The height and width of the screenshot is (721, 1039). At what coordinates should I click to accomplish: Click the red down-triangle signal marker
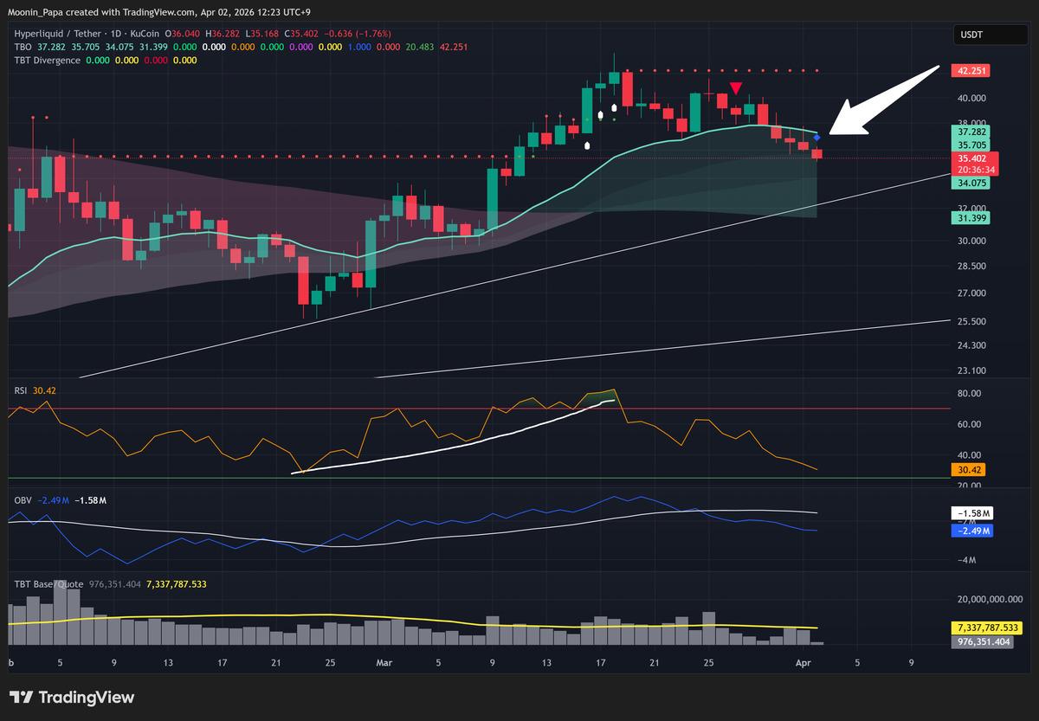(735, 88)
